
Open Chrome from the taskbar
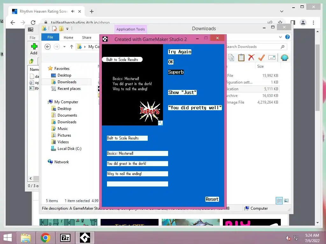pyautogui.click(x=46, y=238)
